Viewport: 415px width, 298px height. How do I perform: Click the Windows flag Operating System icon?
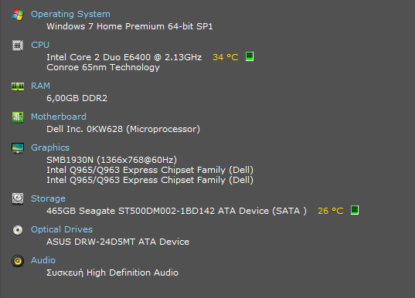(x=18, y=15)
